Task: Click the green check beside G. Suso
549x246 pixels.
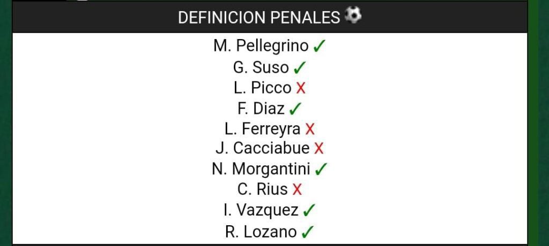Action: click(300, 68)
